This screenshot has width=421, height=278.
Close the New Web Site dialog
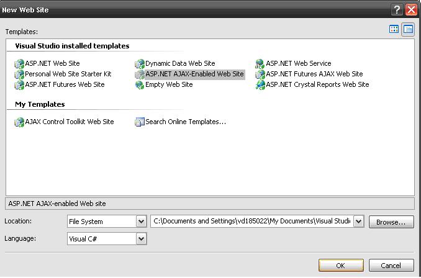pos(411,10)
